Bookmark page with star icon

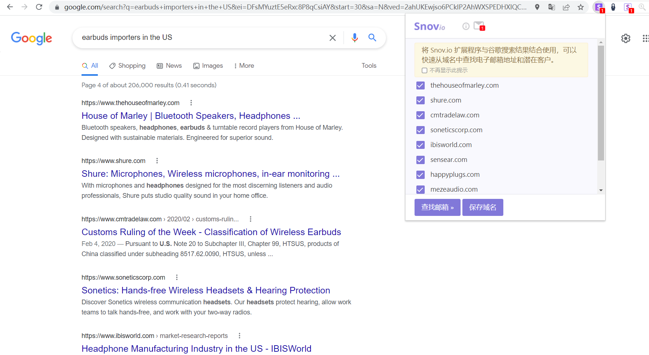(x=581, y=7)
